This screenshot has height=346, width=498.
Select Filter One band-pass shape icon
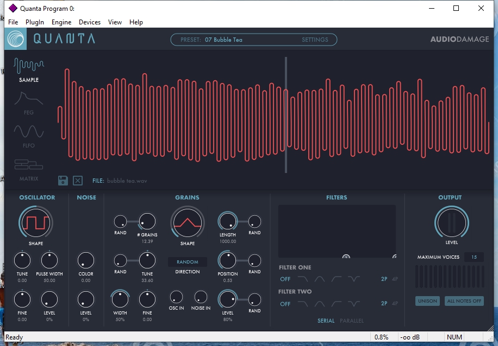tap(320, 279)
